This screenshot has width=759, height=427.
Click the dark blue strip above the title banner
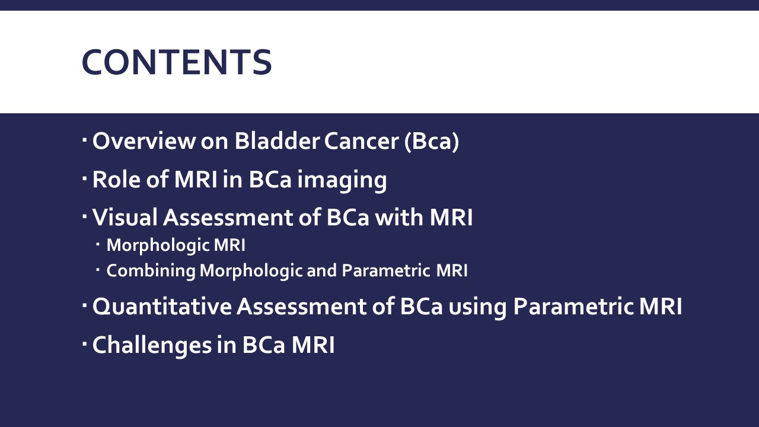tap(379, 5)
